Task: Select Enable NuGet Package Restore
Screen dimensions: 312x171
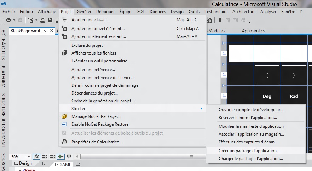Action: pyautogui.click(x=133, y=124)
